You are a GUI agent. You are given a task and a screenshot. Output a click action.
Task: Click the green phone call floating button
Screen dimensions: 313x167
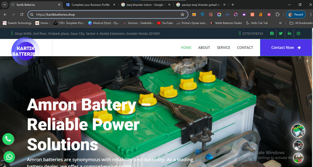coord(8,139)
